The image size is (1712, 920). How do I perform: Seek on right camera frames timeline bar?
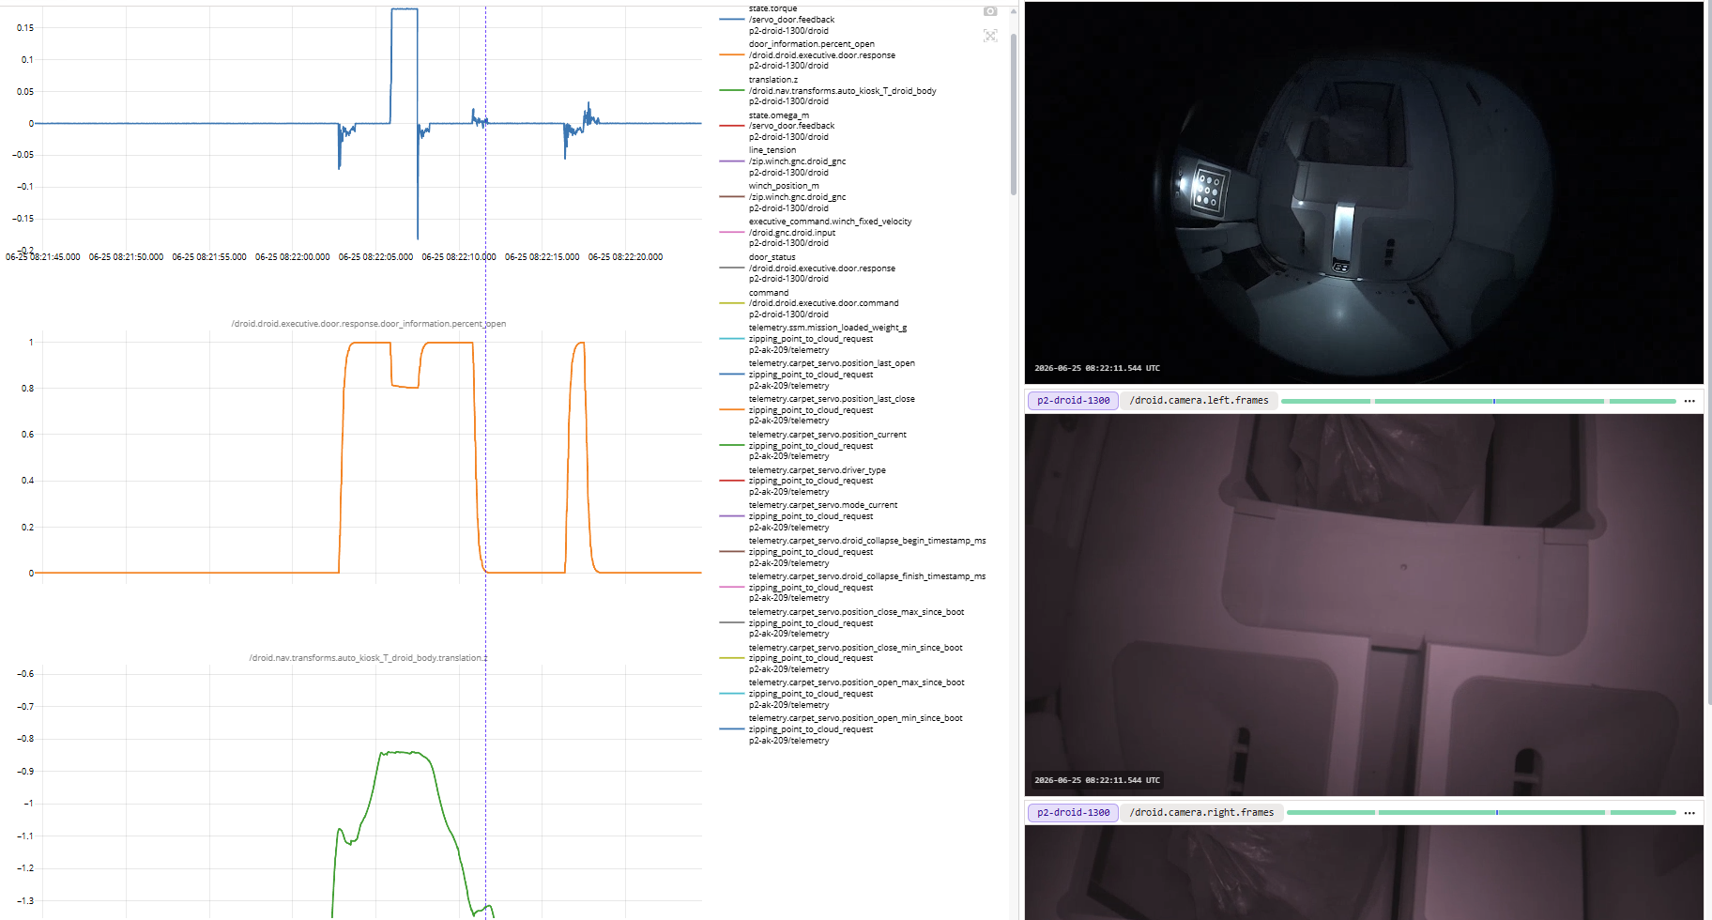tap(1481, 813)
